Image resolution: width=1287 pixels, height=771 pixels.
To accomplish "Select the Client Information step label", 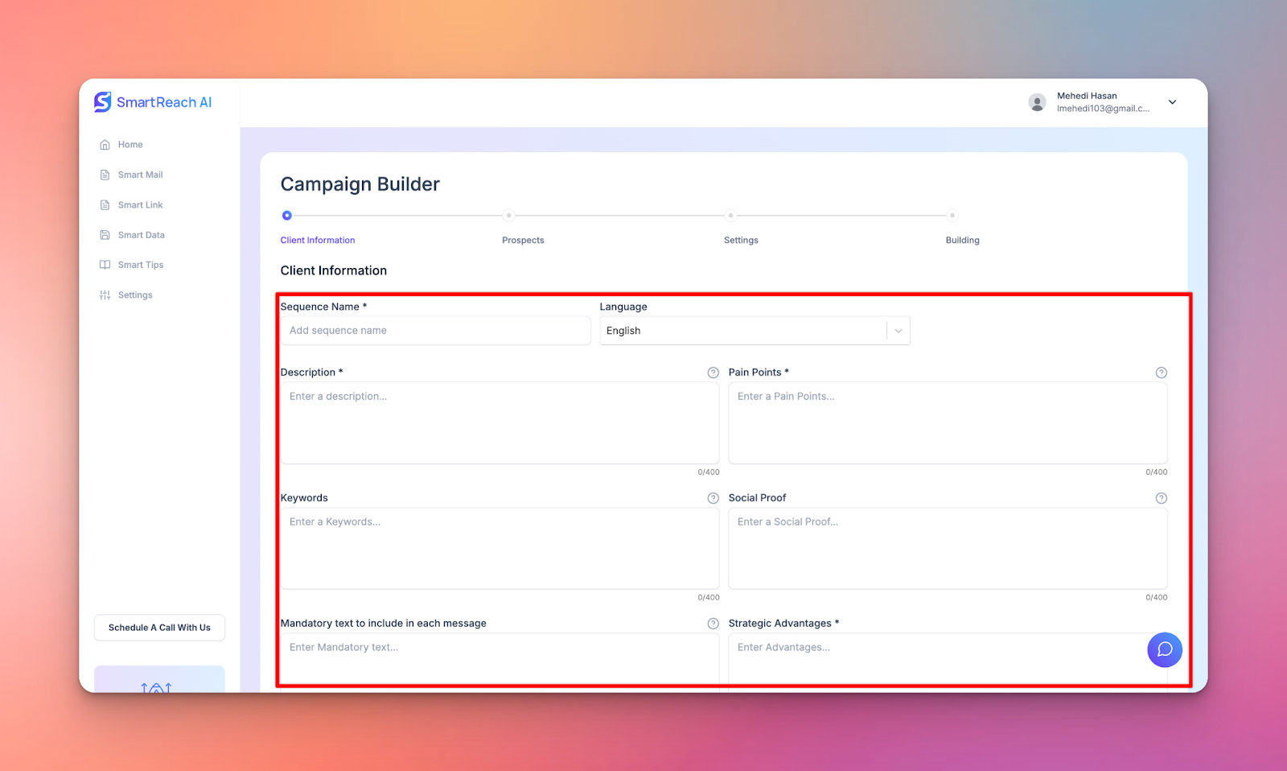I will coord(318,241).
